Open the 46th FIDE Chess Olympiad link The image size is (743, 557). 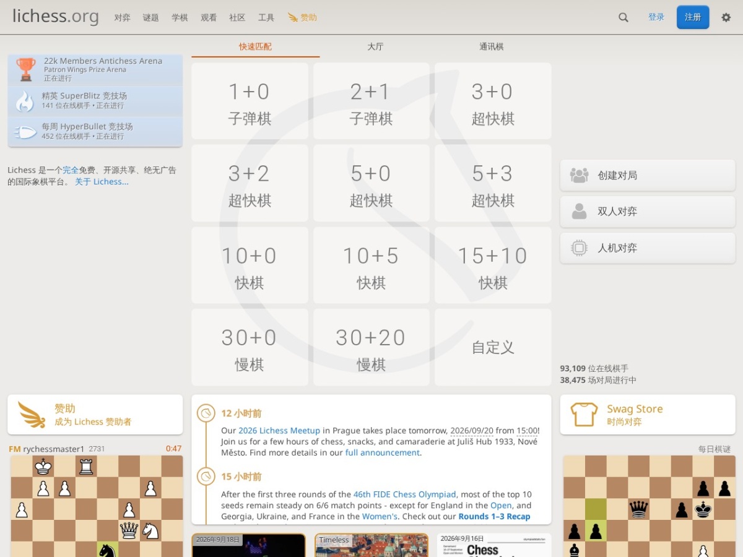(404, 494)
